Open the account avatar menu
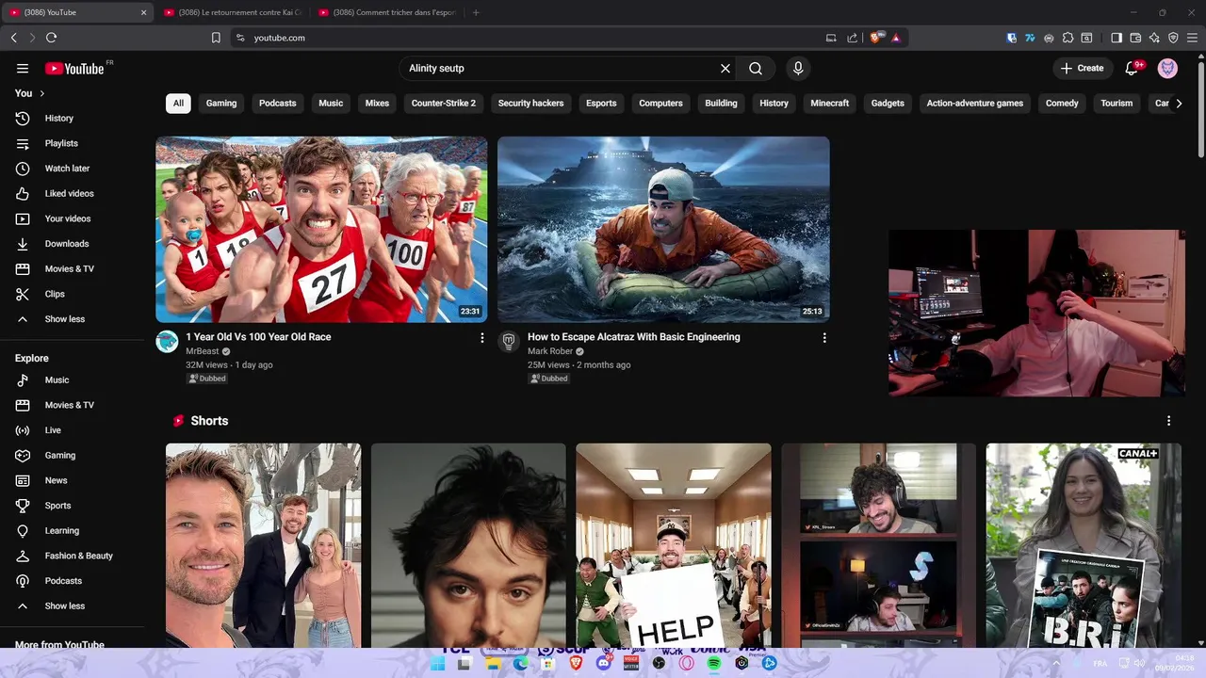Viewport: 1206px width, 678px height. [x=1167, y=68]
